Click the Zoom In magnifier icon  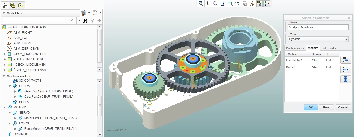(x=208, y=3)
